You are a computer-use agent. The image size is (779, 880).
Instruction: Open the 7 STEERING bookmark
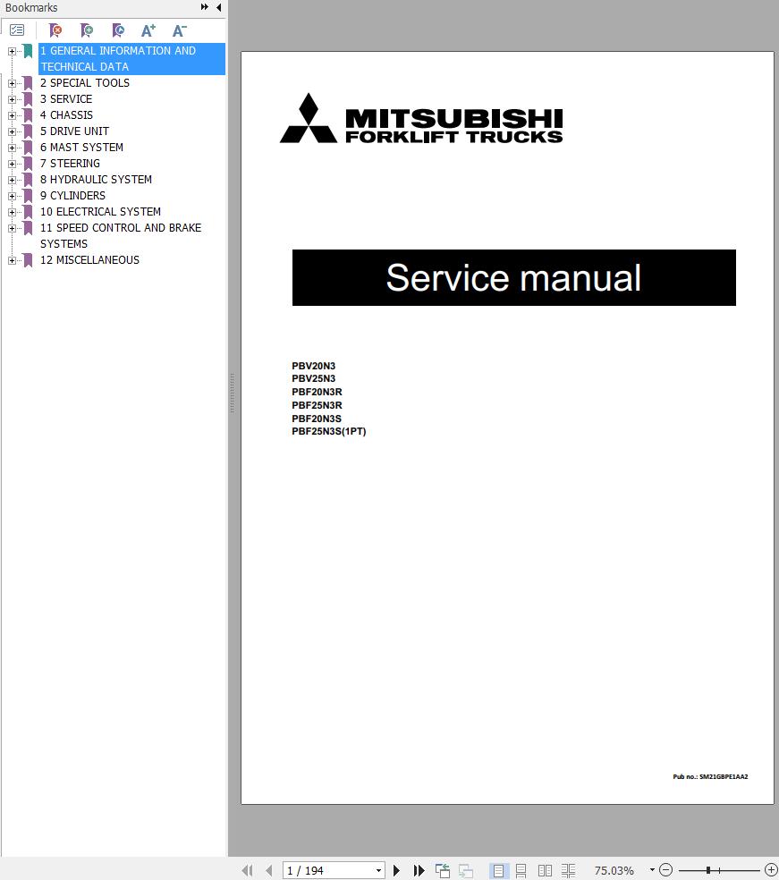pyautogui.click(x=70, y=164)
